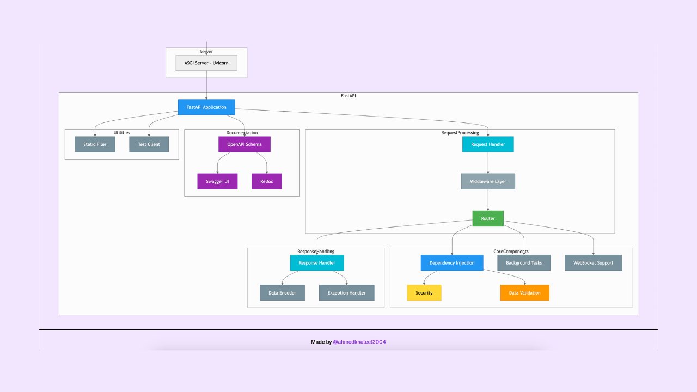
Task: Open the Test Client node
Action: tap(149, 144)
